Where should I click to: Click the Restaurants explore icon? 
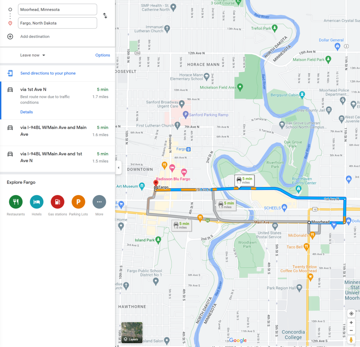point(15,202)
